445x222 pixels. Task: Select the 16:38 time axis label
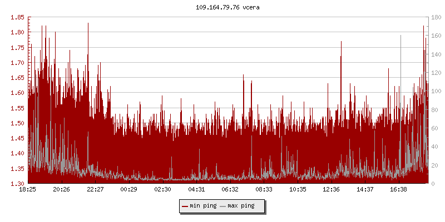pyautogui.click(x=399, y=189)
